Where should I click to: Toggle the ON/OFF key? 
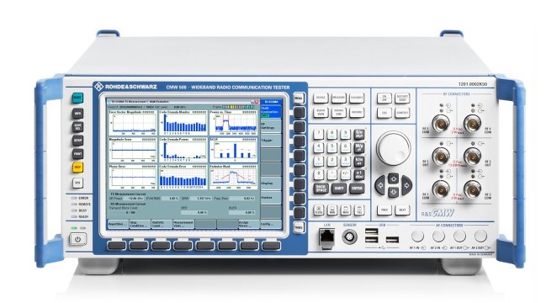[384, 98]
